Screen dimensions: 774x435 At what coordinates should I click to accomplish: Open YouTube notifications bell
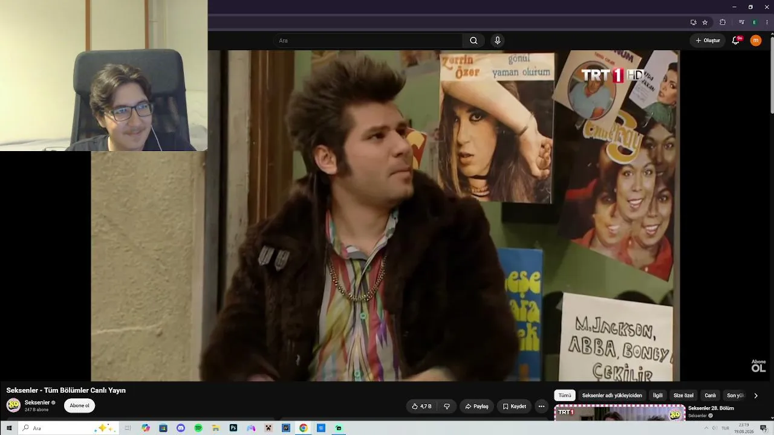click(x=736, y=40)
